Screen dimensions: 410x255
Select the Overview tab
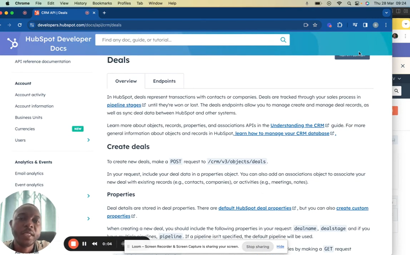[126, 81]
